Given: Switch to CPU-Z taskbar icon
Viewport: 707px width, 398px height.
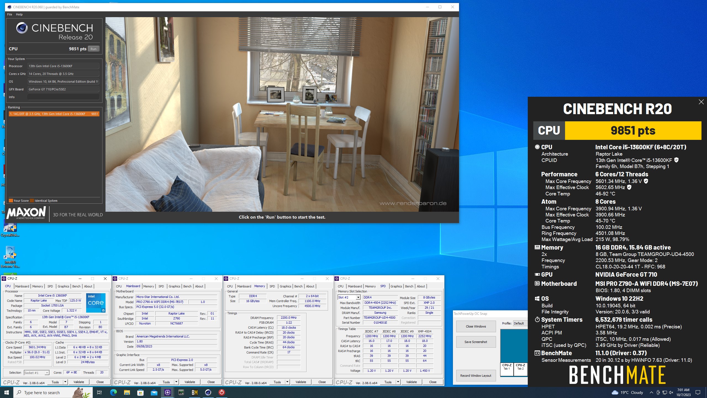Looking at the screenshot, I should [x=167, y=392].
